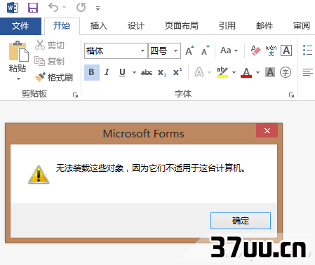Image resolution: width=315 pixels, height=265 pixels.
Task: Open the Aa change case menu
Action: 229,50
